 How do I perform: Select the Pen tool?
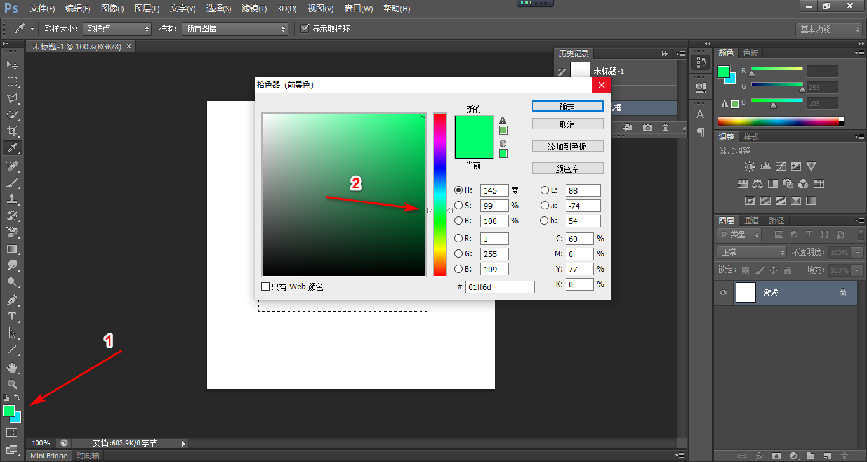(12, 300)
